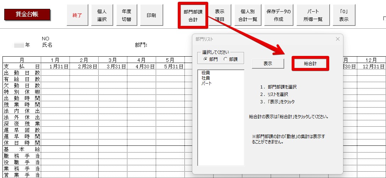Close the 部門リスト dialog

[337, 39]
